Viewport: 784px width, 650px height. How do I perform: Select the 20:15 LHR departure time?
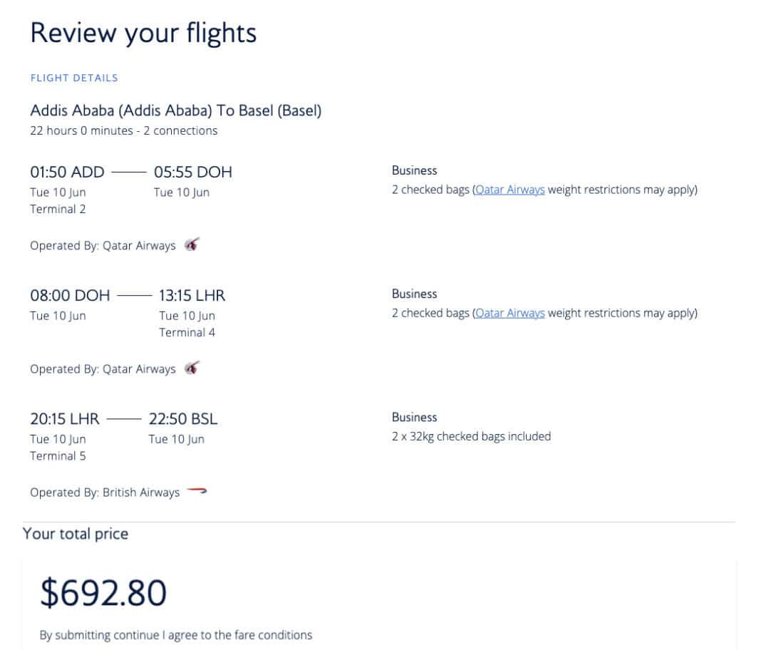(x=65, y=418)
